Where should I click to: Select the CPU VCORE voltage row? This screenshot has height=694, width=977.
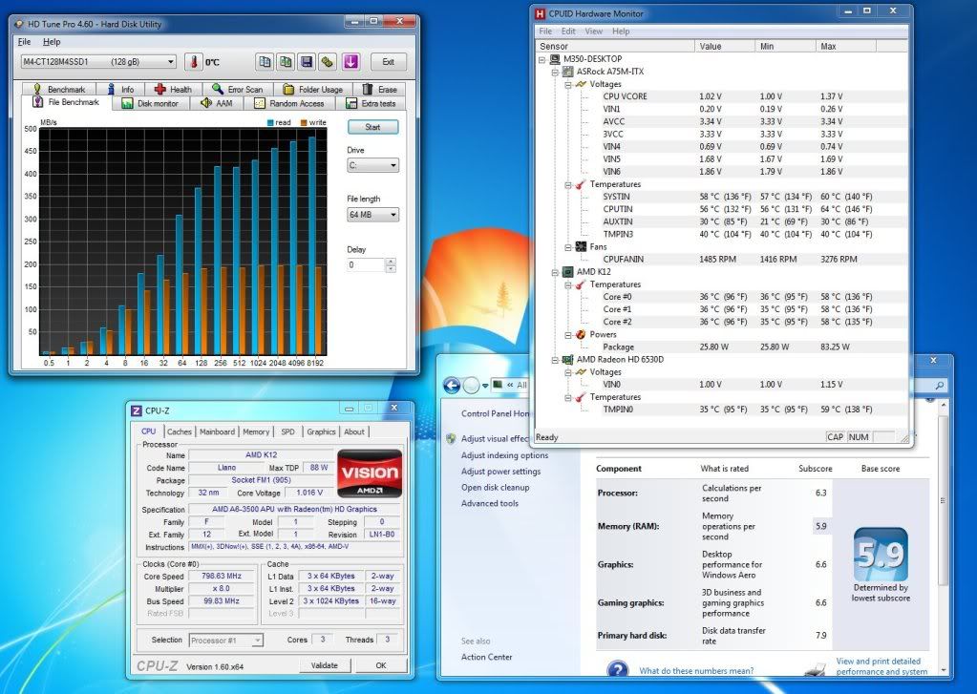[720, 96]
